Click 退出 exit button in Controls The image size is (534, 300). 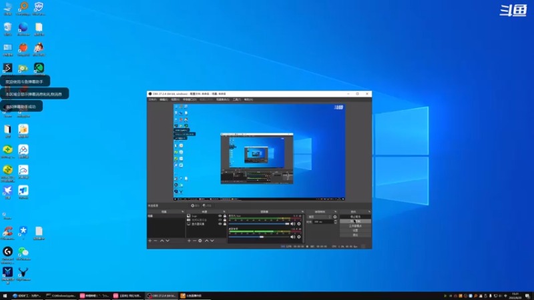pyautogui.click(x=355, y=235)
